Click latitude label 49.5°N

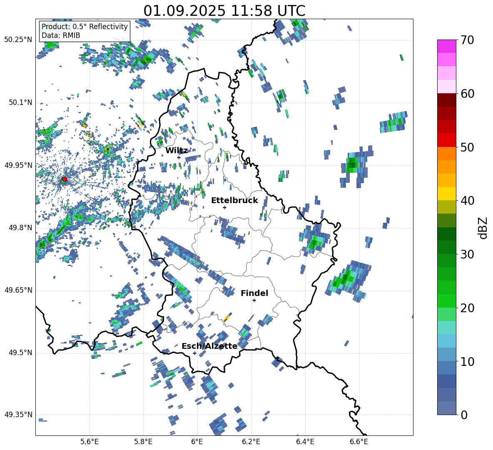point(20,353)
